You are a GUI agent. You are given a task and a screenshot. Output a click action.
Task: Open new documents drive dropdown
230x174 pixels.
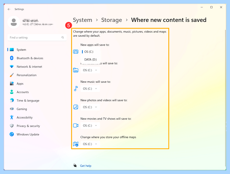coord(90,70)
